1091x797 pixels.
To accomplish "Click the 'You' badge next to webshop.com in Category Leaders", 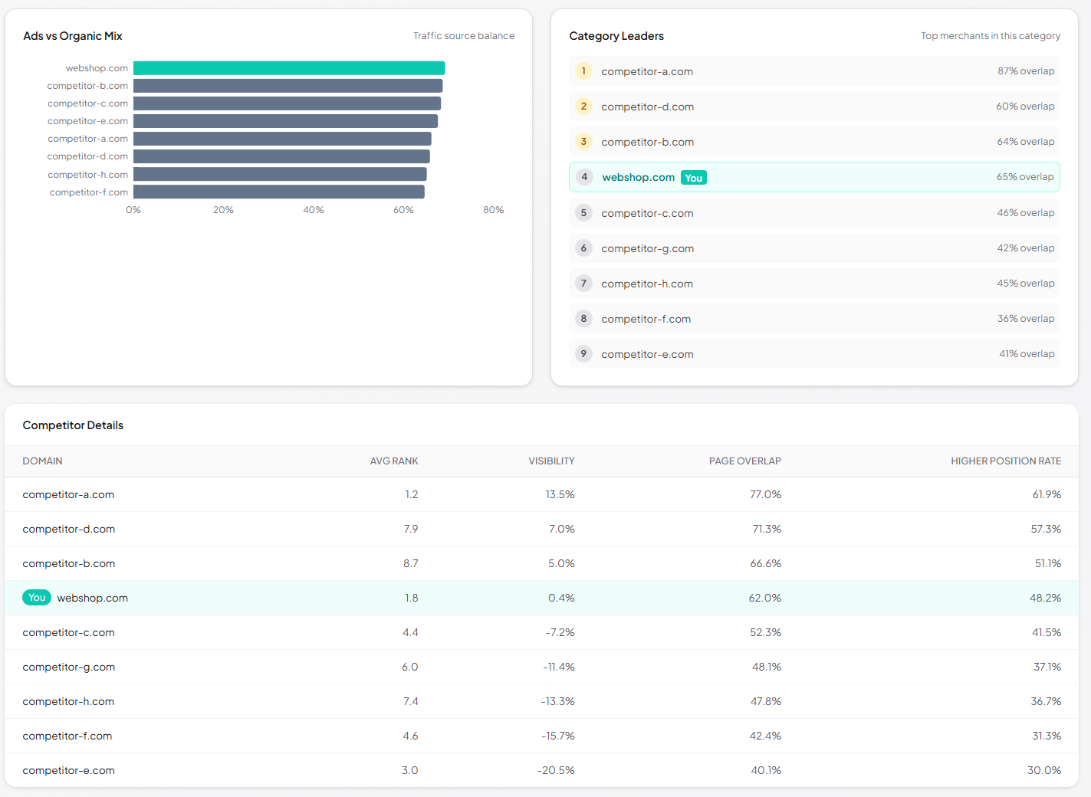I will (x=693, y=177).
